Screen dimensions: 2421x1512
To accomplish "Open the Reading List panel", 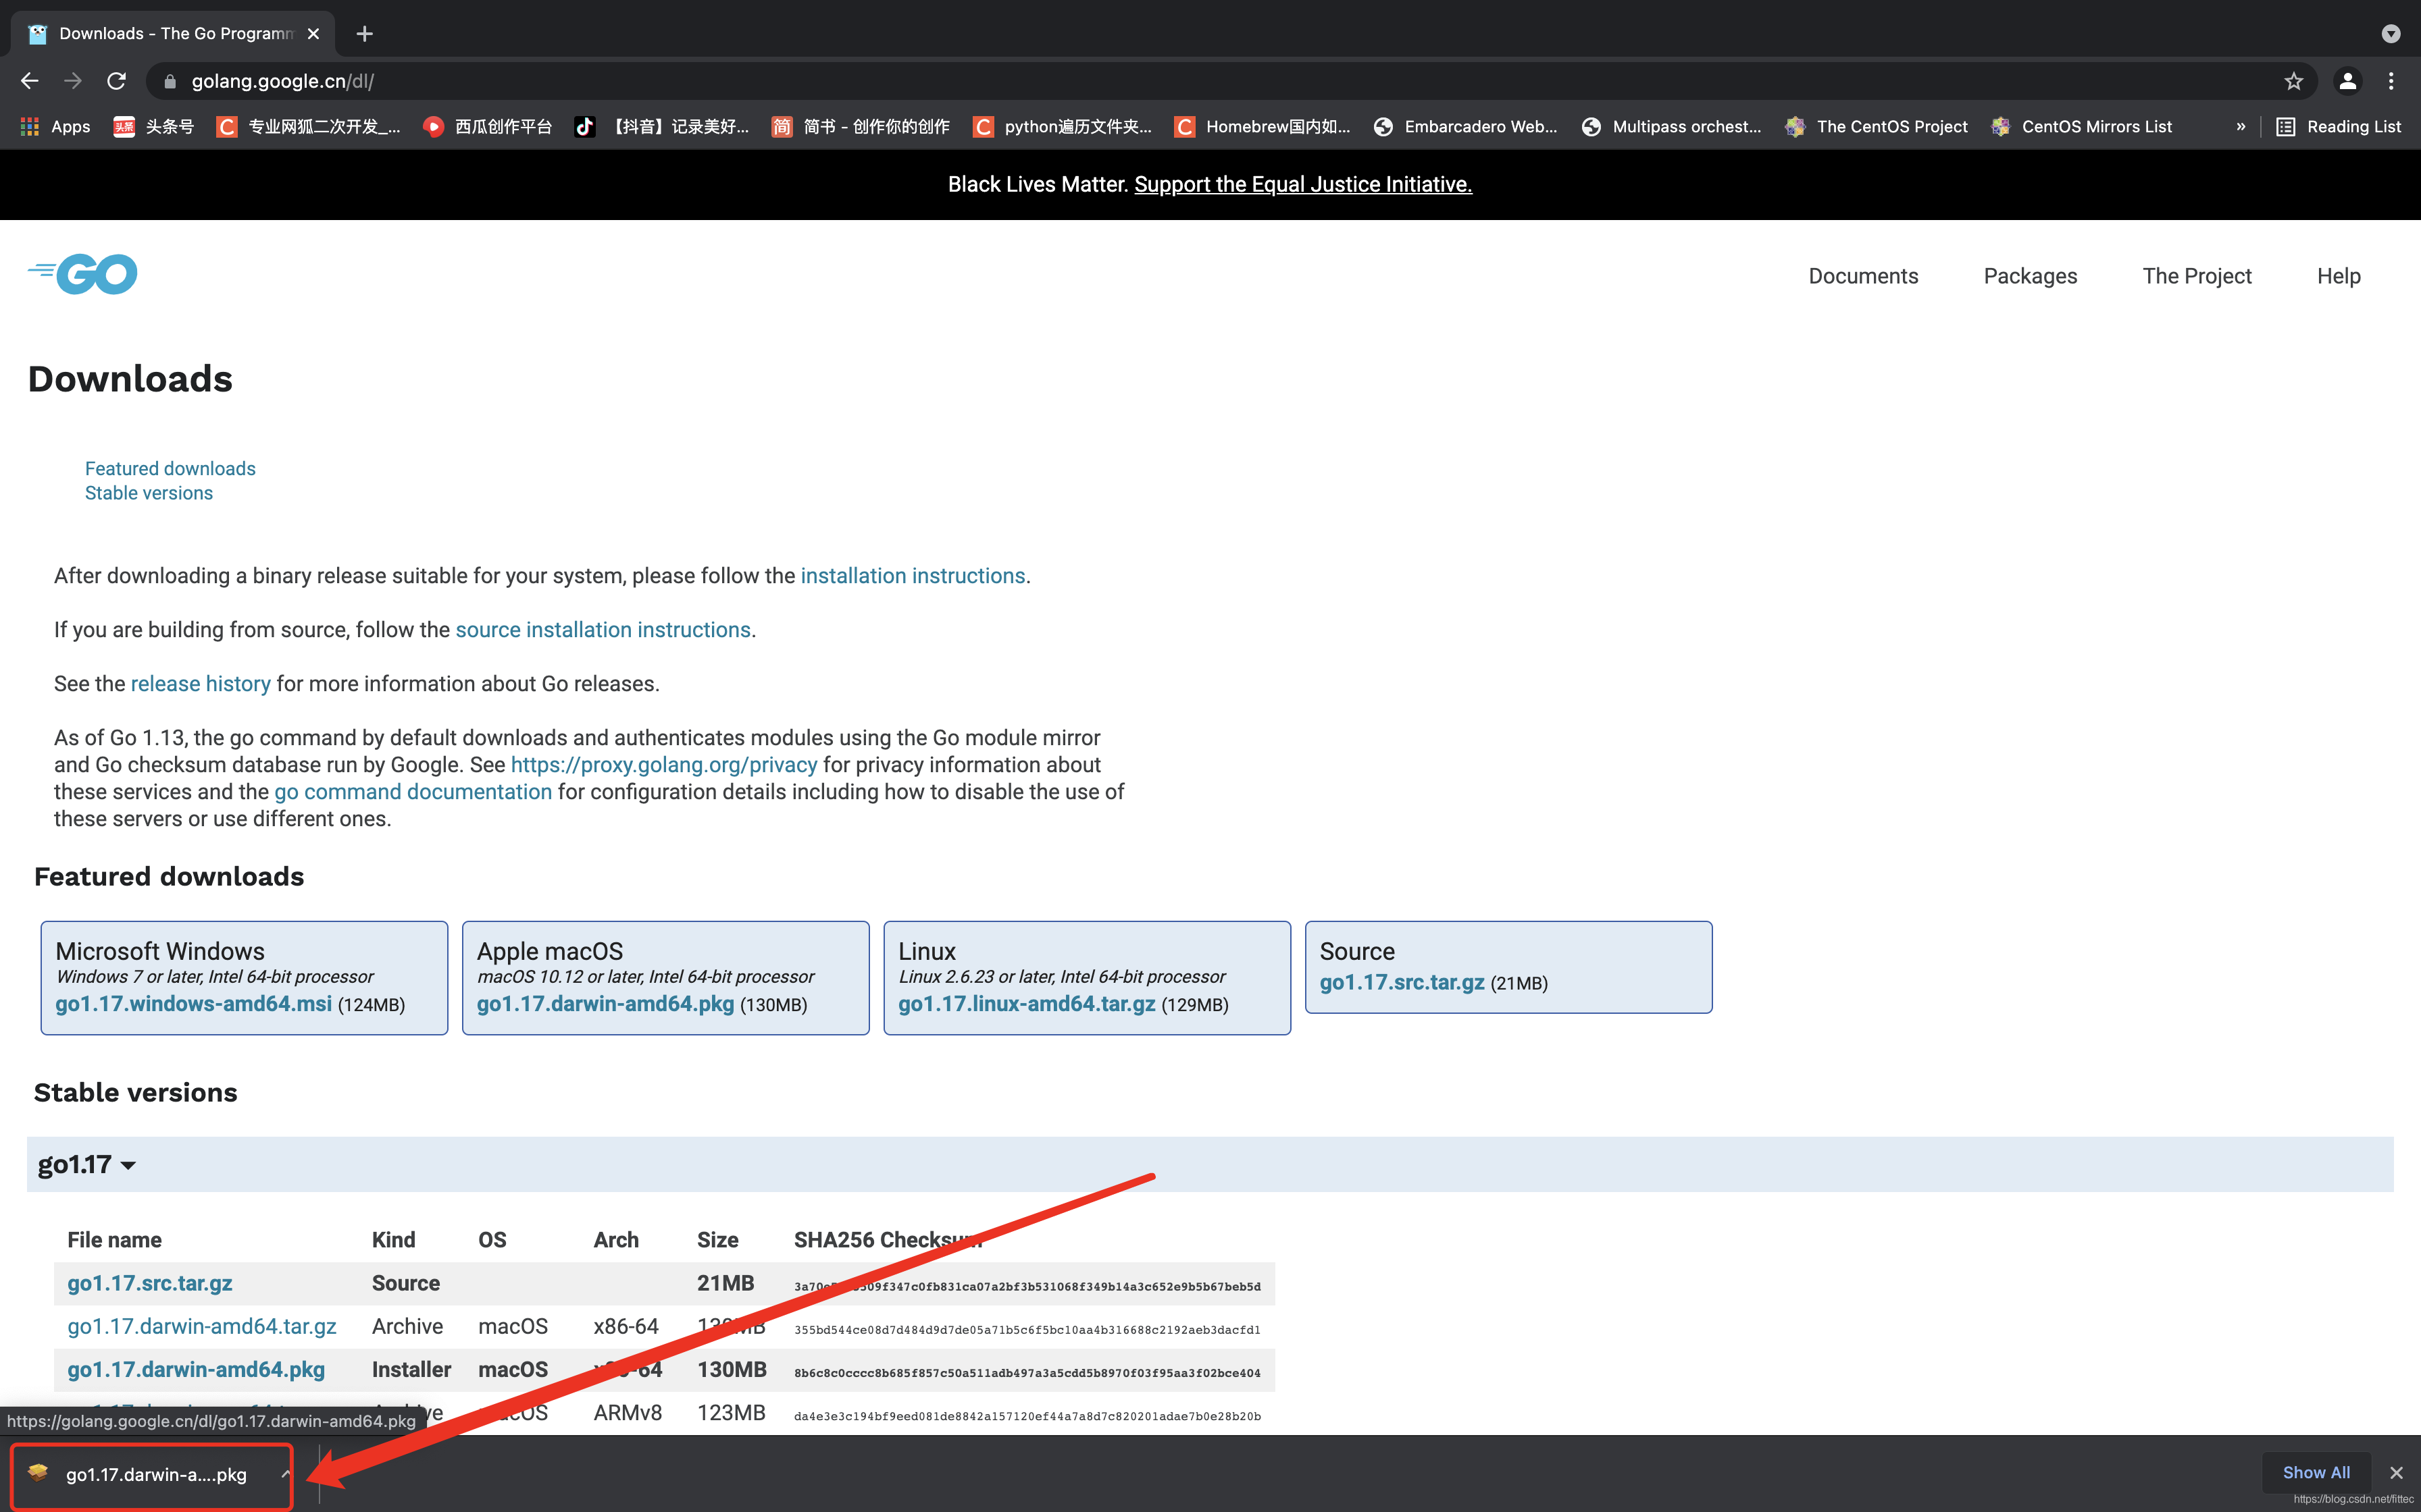I will (2339, 127).
